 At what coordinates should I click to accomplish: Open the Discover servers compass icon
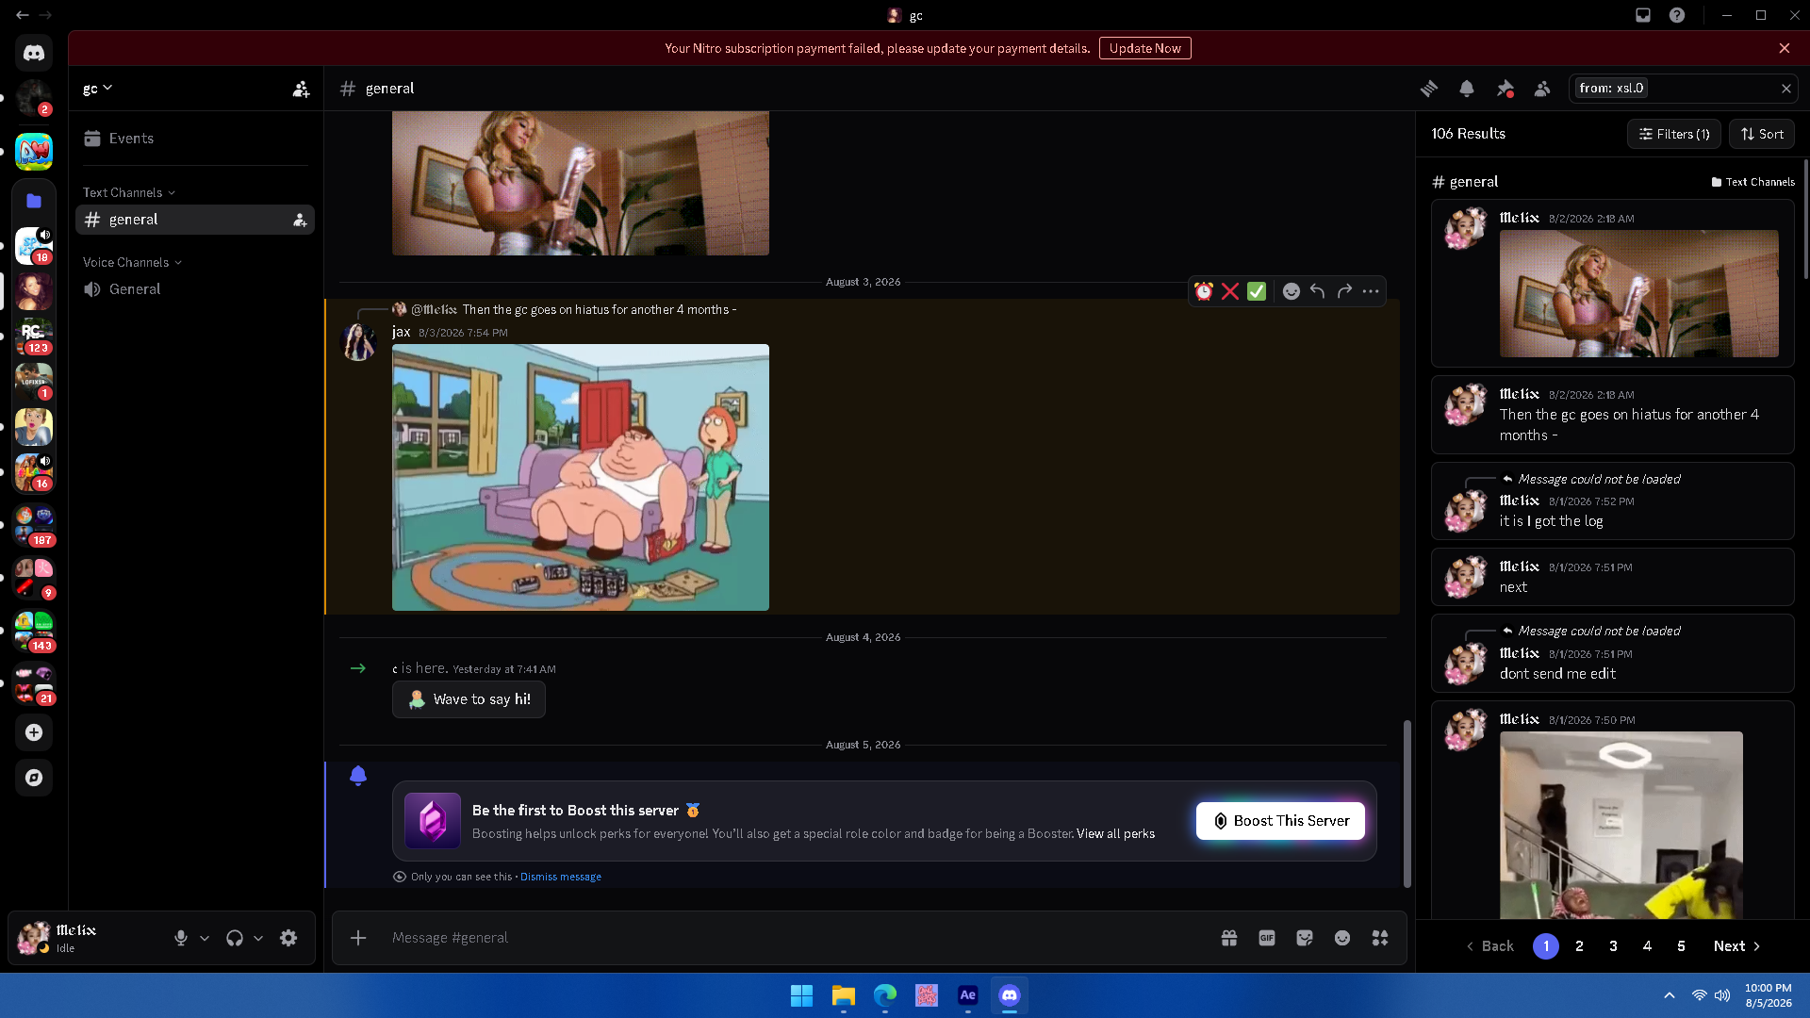click(34, 778)
